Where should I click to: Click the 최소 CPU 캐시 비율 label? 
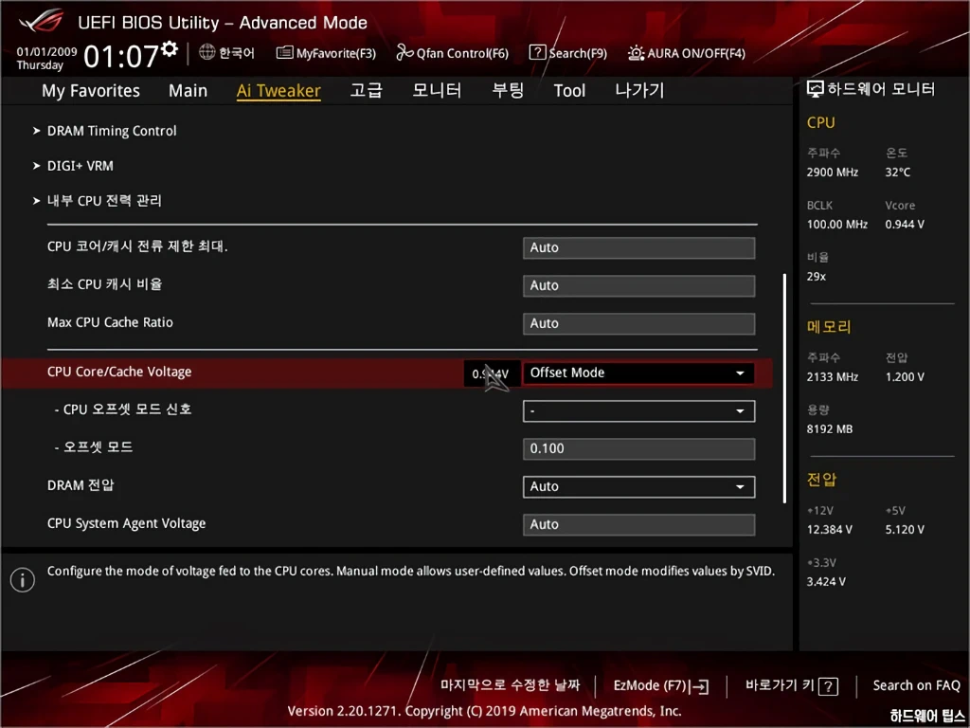(x=104, y=284)
